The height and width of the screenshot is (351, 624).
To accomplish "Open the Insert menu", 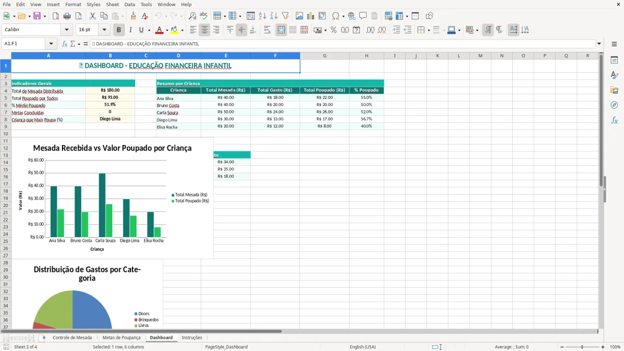I will tap(54, 4).
